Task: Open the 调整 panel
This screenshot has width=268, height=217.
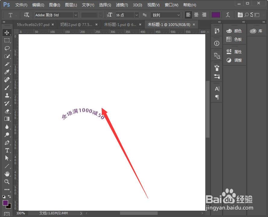Action: coord(235,60)
